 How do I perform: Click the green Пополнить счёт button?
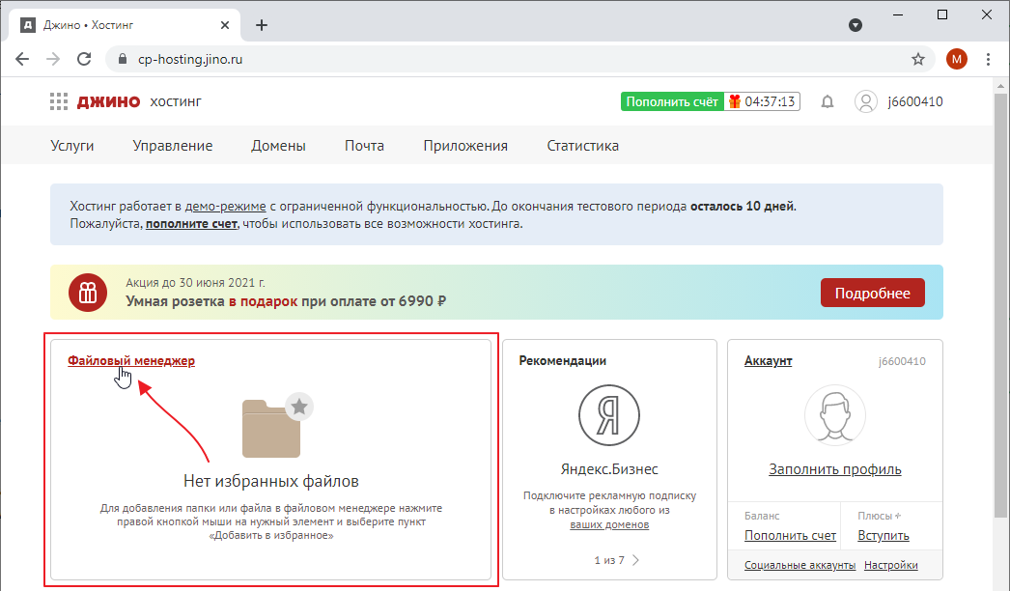click(671, 101)
